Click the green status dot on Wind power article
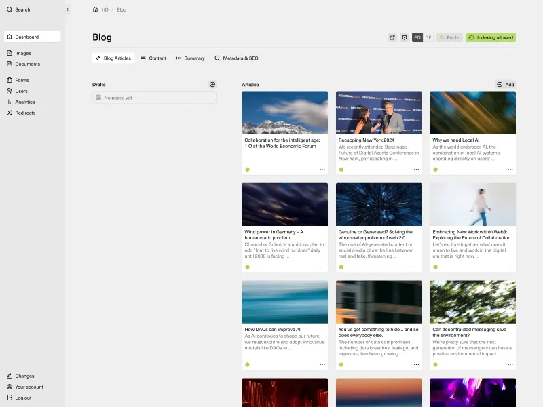This screenshot has width=543, height=407. click(247, 267)
